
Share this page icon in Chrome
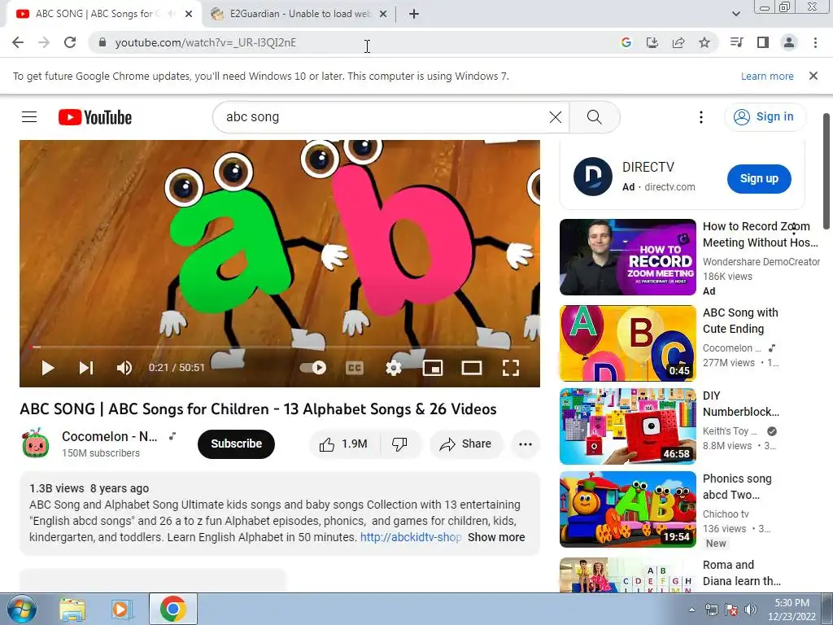(678, 42)
